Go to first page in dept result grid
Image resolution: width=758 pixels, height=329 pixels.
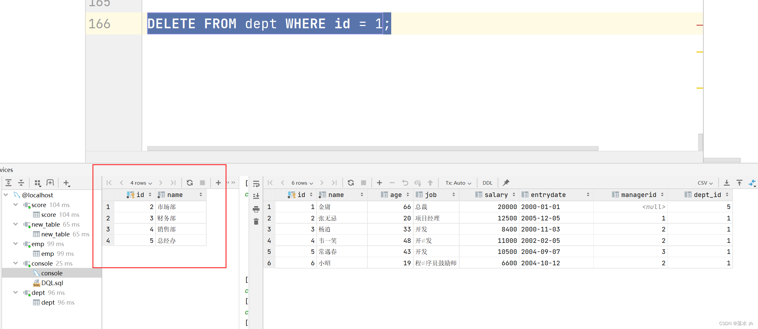point(109,183)
